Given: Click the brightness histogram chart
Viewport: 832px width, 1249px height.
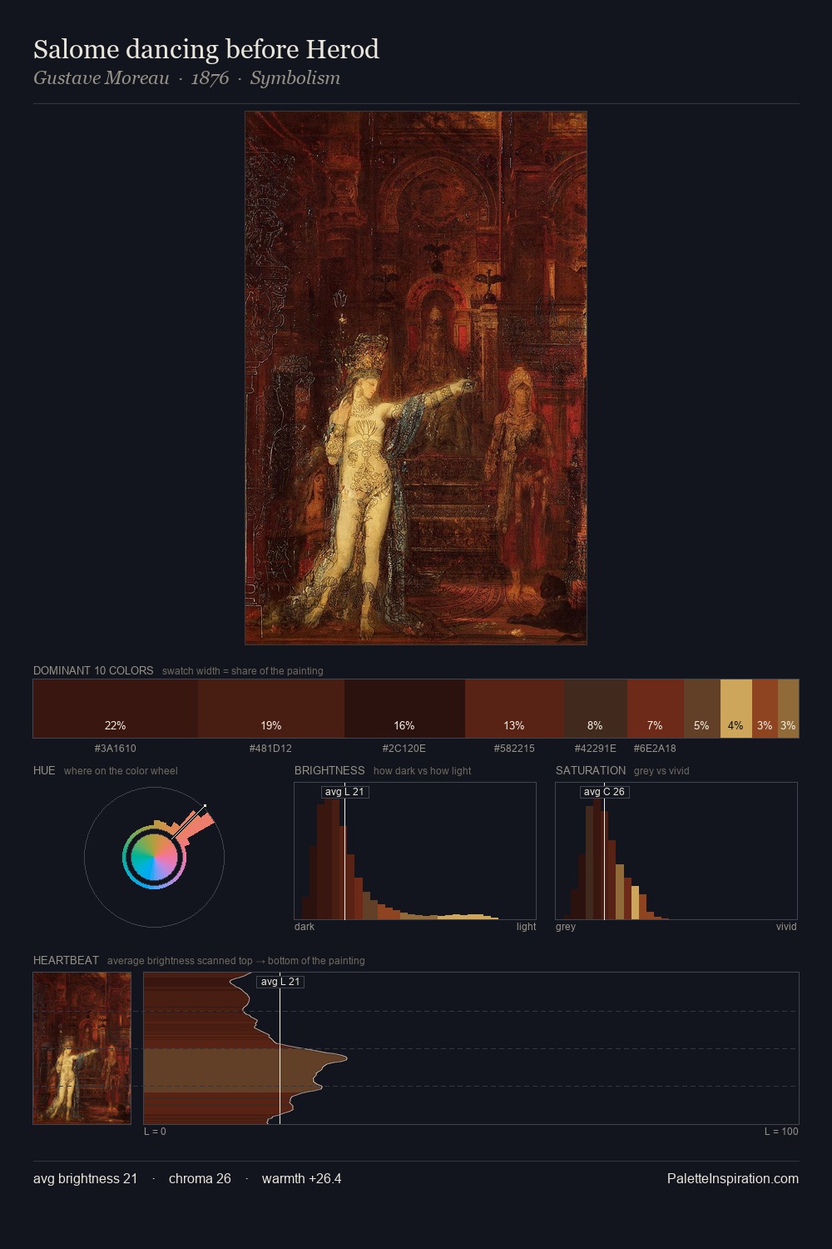Looking at the screenshot, I should coord(415,851).
